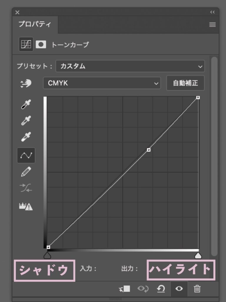Click the 自動補正 button

tap(185, 83)
